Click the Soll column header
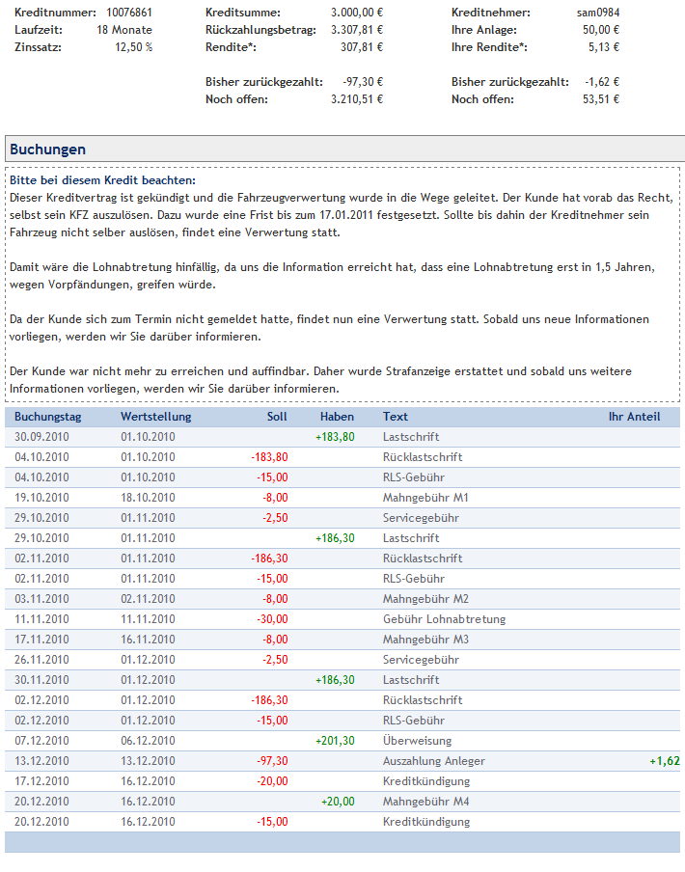This screenshot has width=685, height=872. coord(277,417)
